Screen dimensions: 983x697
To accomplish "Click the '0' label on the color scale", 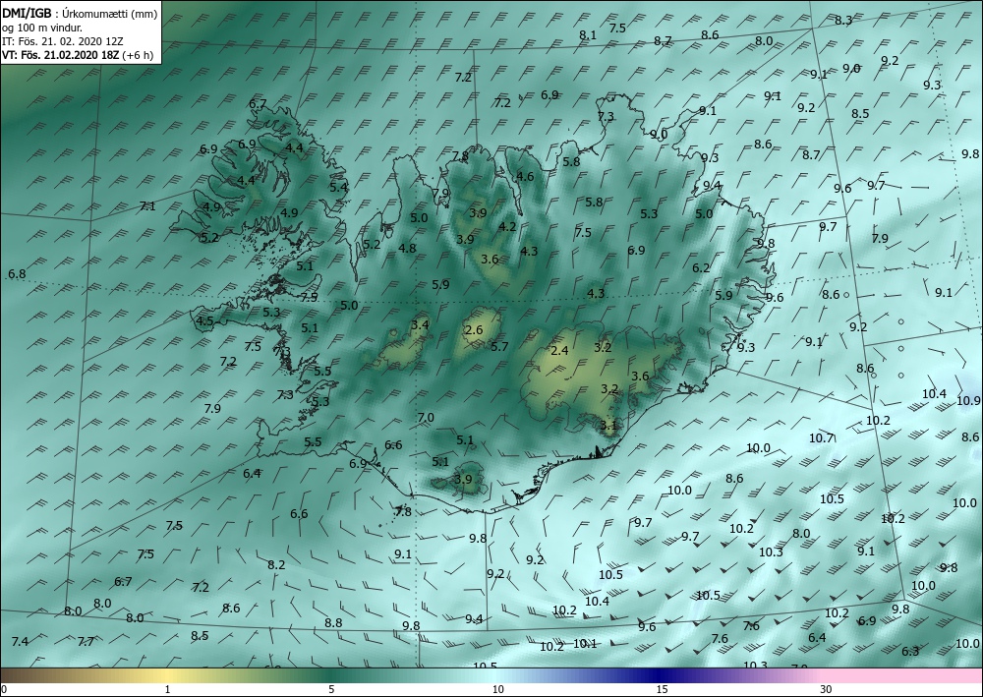I will 3,690.
